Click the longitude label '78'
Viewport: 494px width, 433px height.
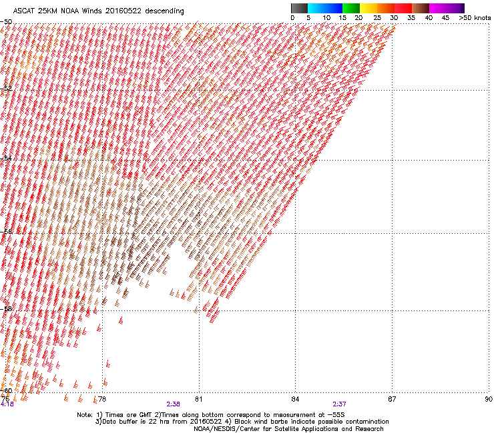(102, 399)
